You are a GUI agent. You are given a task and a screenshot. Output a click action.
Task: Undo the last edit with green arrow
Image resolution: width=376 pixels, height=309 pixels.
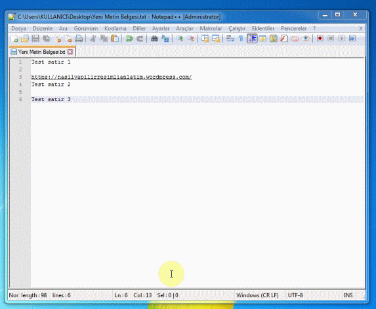[129, 38]
